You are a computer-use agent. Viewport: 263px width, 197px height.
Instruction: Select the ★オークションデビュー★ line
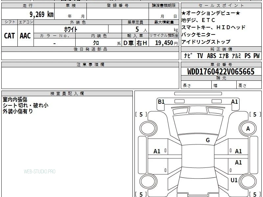tap(211, 13)
